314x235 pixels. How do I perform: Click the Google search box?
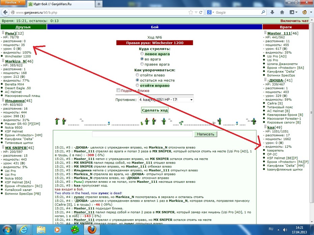coord(237,12)
